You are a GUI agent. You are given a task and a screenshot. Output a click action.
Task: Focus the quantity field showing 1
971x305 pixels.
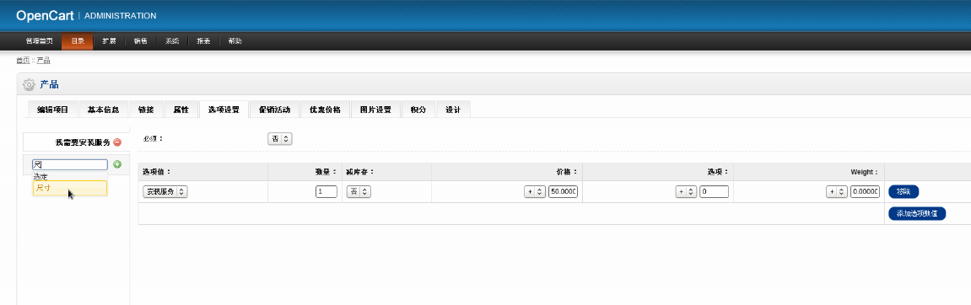[x=326, y=192]
